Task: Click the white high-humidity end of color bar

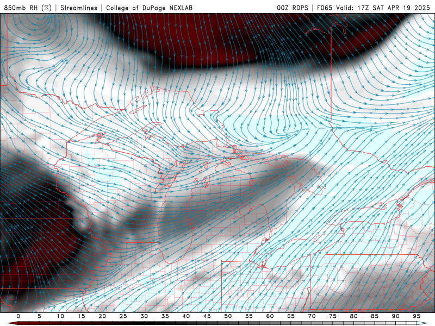Action: coord(422,323)
